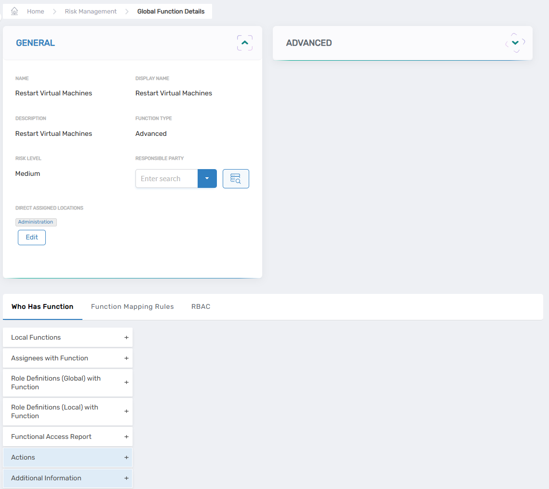Expand the Actions section plus icon

pos(126,457)
